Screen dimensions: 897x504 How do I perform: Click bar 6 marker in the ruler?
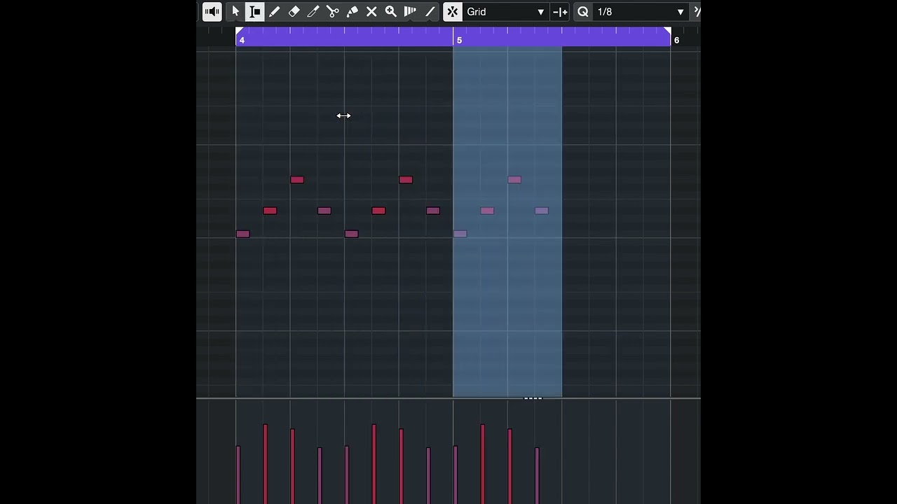click(x=676, y=40)
